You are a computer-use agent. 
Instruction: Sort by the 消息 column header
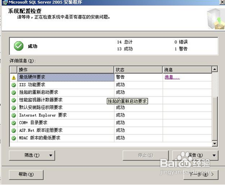click(187, 70)
